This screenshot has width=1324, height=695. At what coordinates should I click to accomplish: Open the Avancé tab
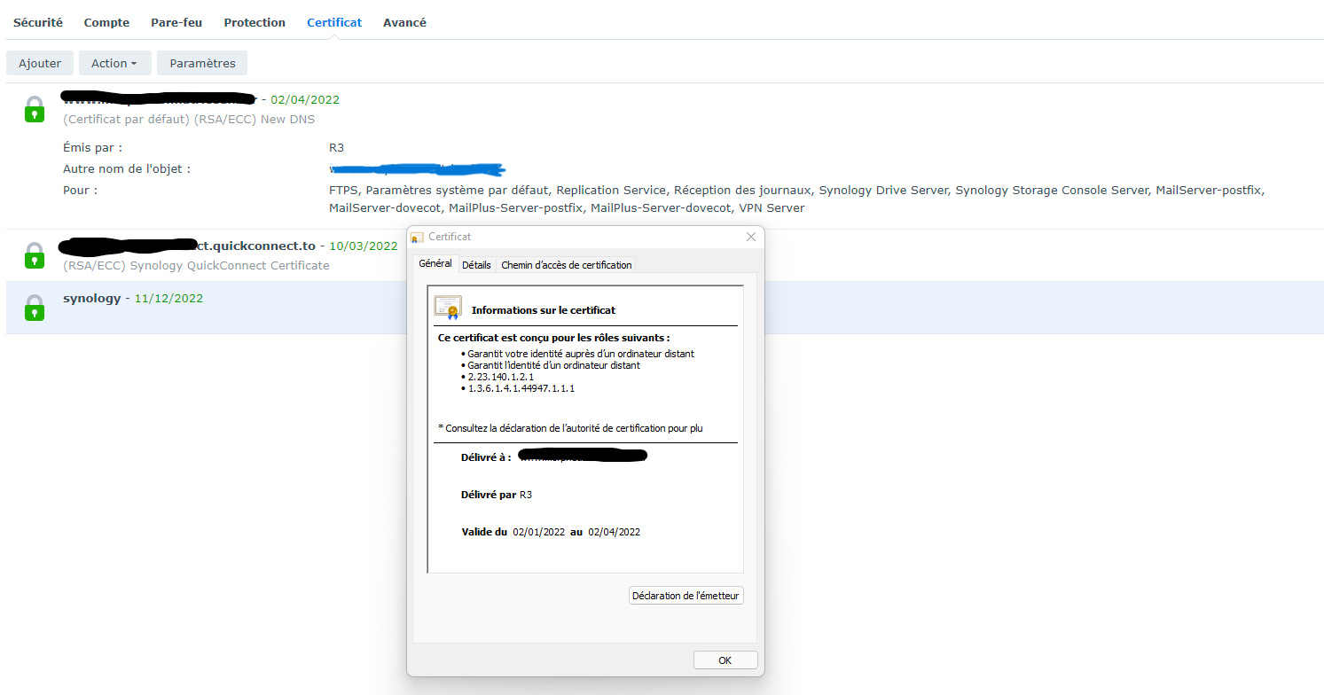(404, 23)
